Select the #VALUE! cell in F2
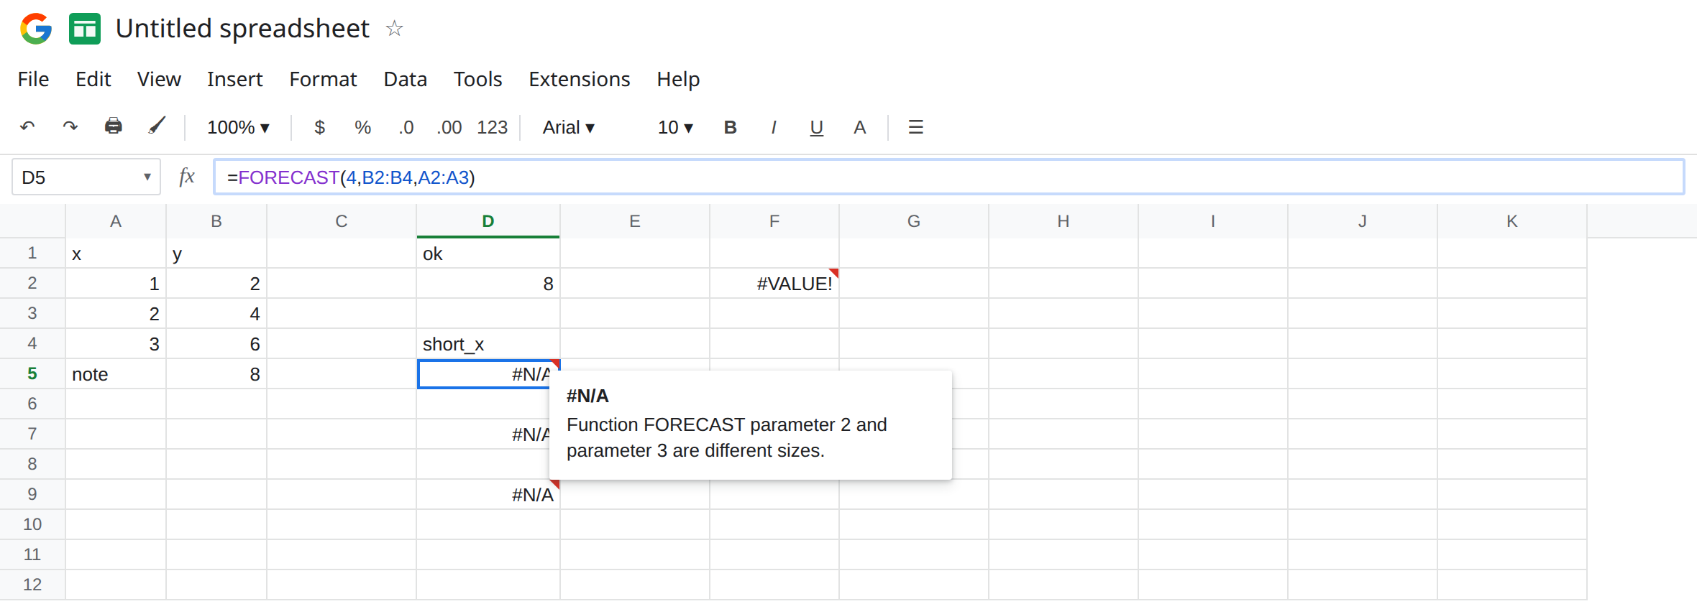 click(x=774, y=283)
